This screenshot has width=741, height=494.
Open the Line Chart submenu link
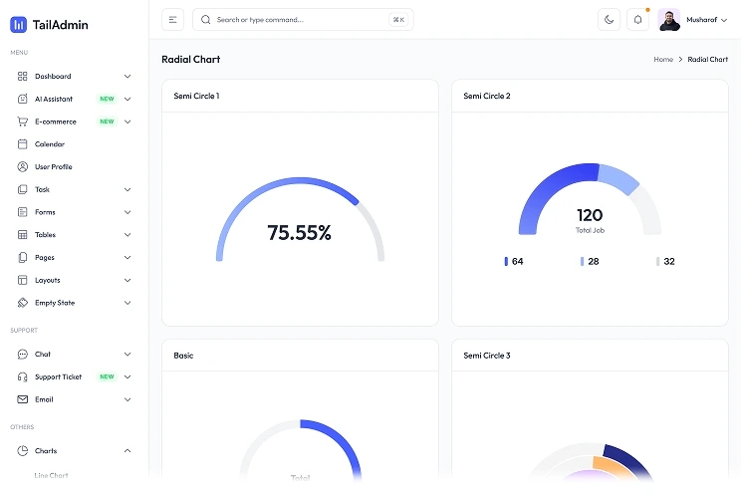click(x=51, y=475)
